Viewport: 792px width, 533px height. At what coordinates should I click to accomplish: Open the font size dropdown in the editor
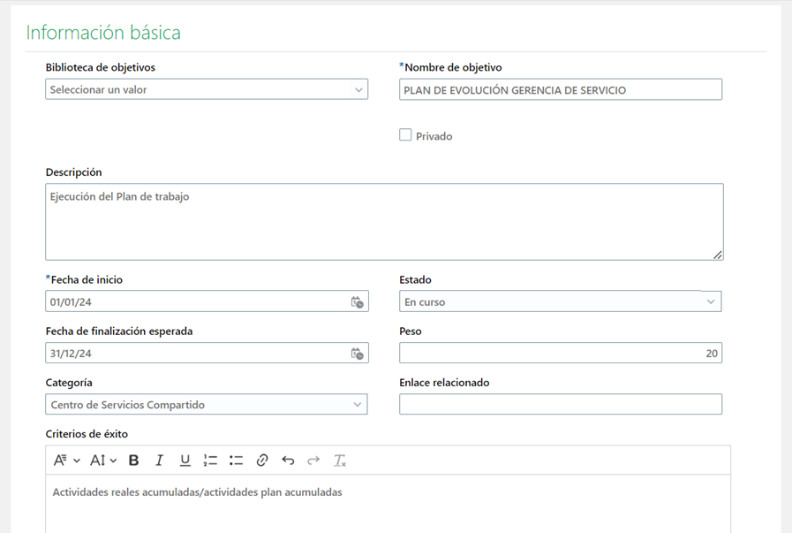103,461
